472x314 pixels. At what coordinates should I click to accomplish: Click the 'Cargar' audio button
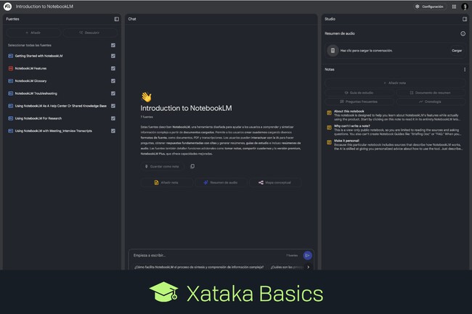coord(457,51)
